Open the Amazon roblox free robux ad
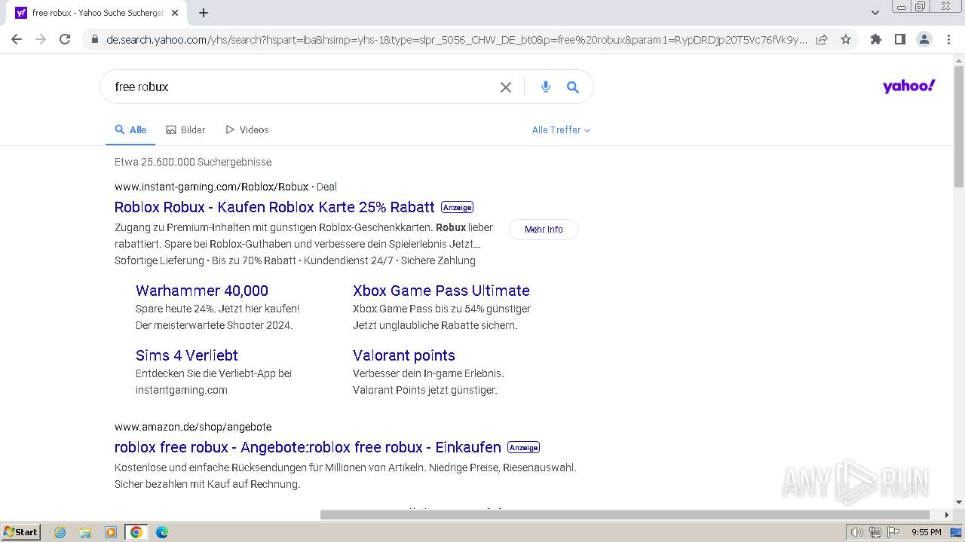The width and height of the screenshot is (965, 542). point(308,447)
